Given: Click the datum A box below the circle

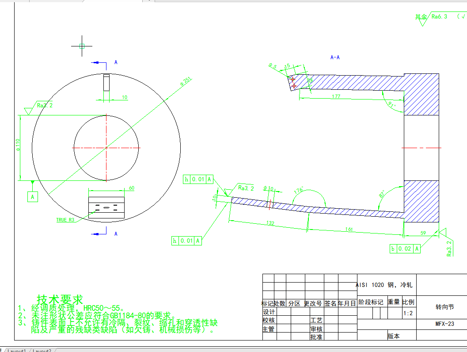Looking at the screenshot, I should point(33,197).
